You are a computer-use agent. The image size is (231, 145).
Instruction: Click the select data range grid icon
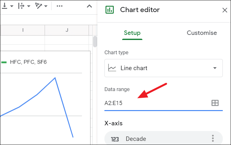[x=215, y=103]
